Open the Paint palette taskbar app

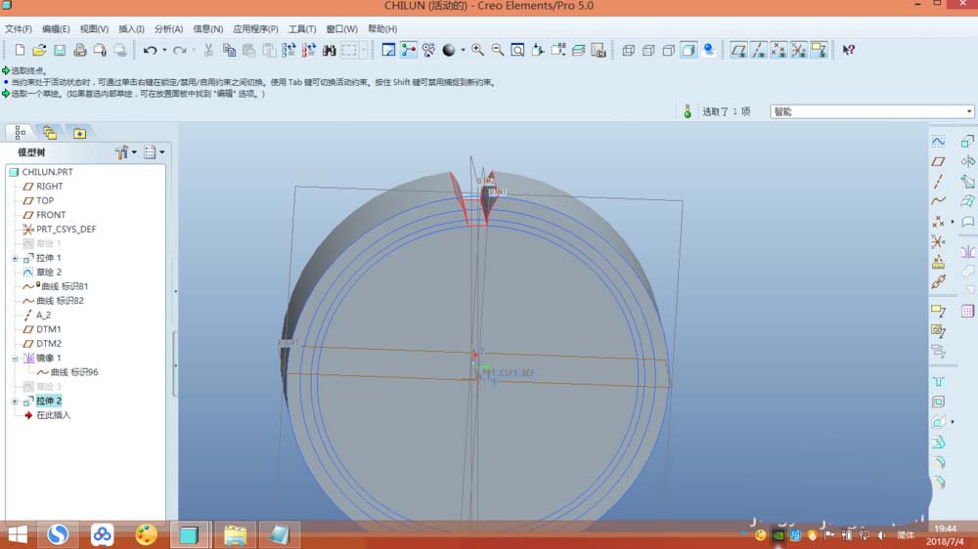[x=146, y=534]
